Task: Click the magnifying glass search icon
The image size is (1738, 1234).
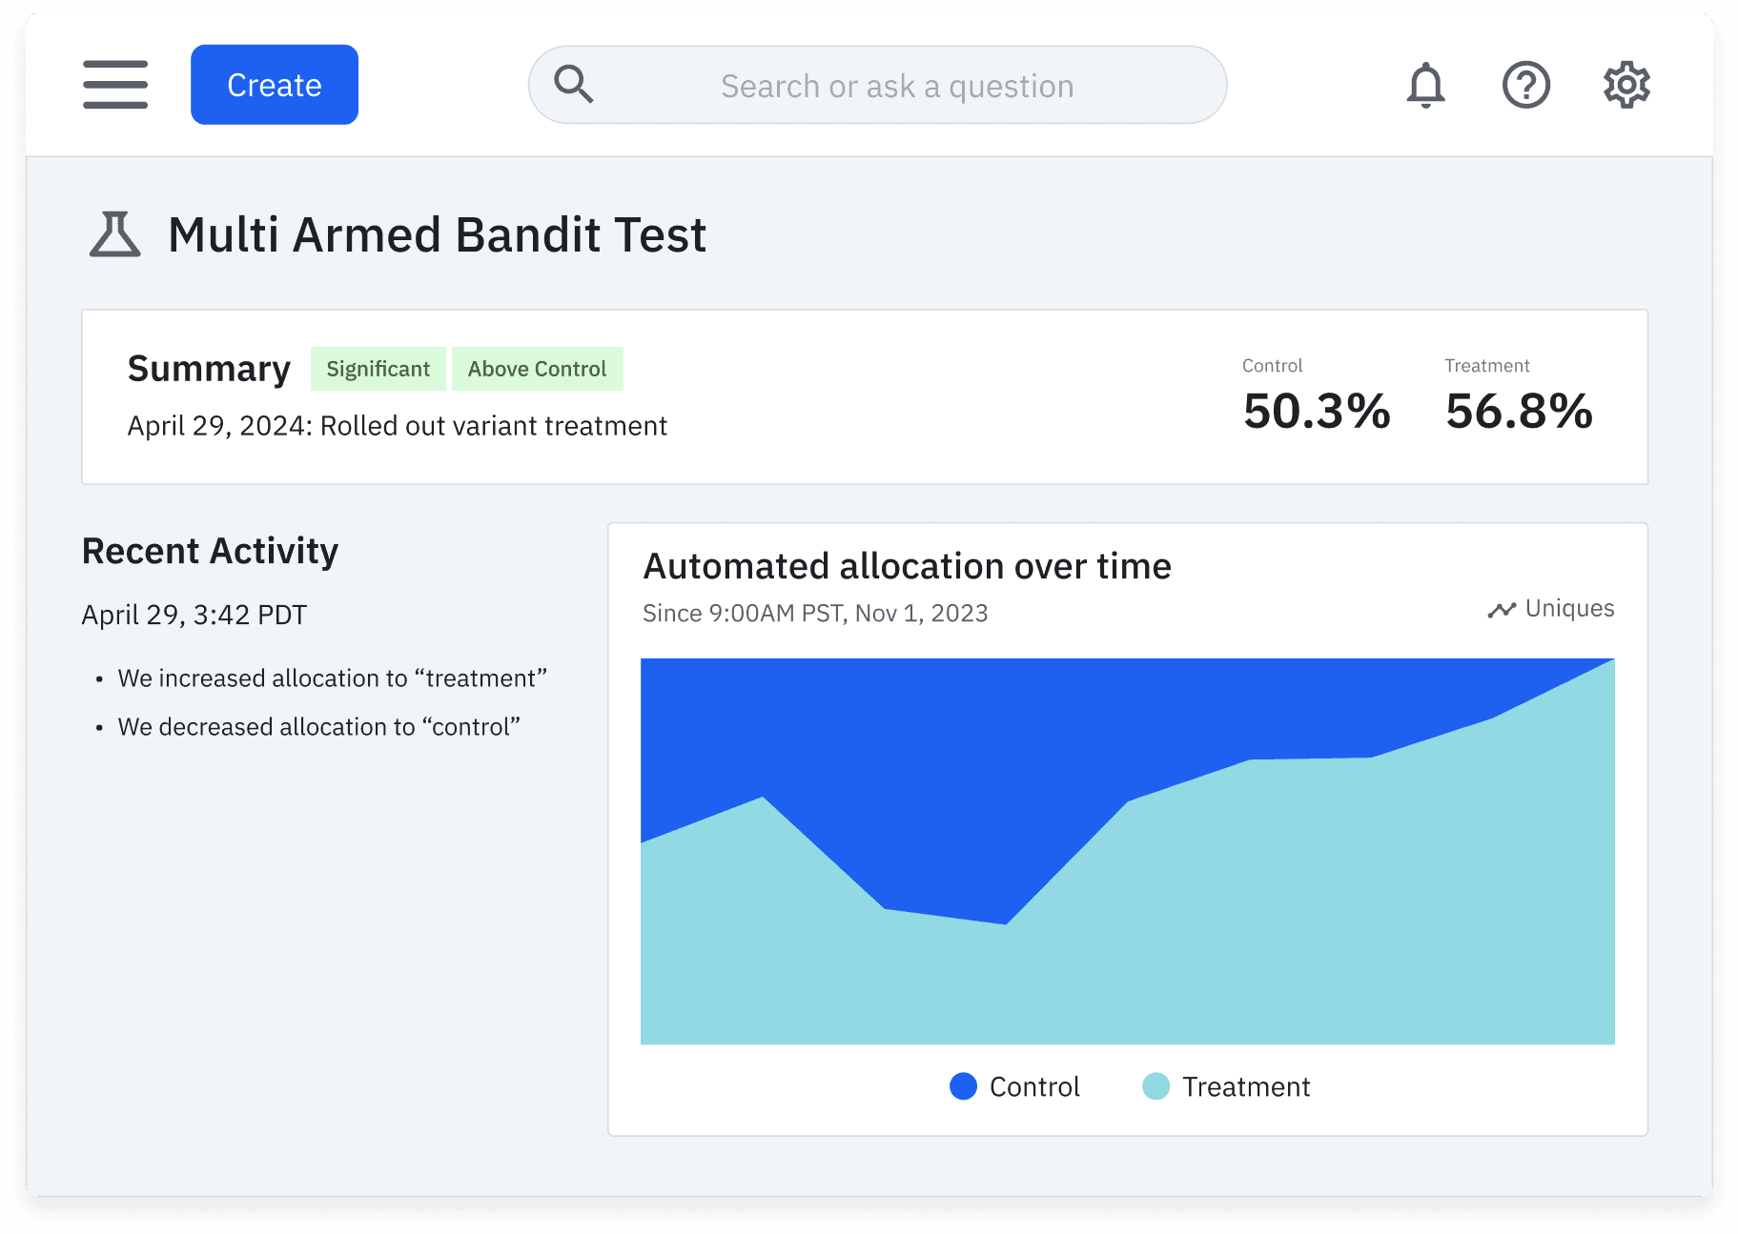Action: pos(574,85)
